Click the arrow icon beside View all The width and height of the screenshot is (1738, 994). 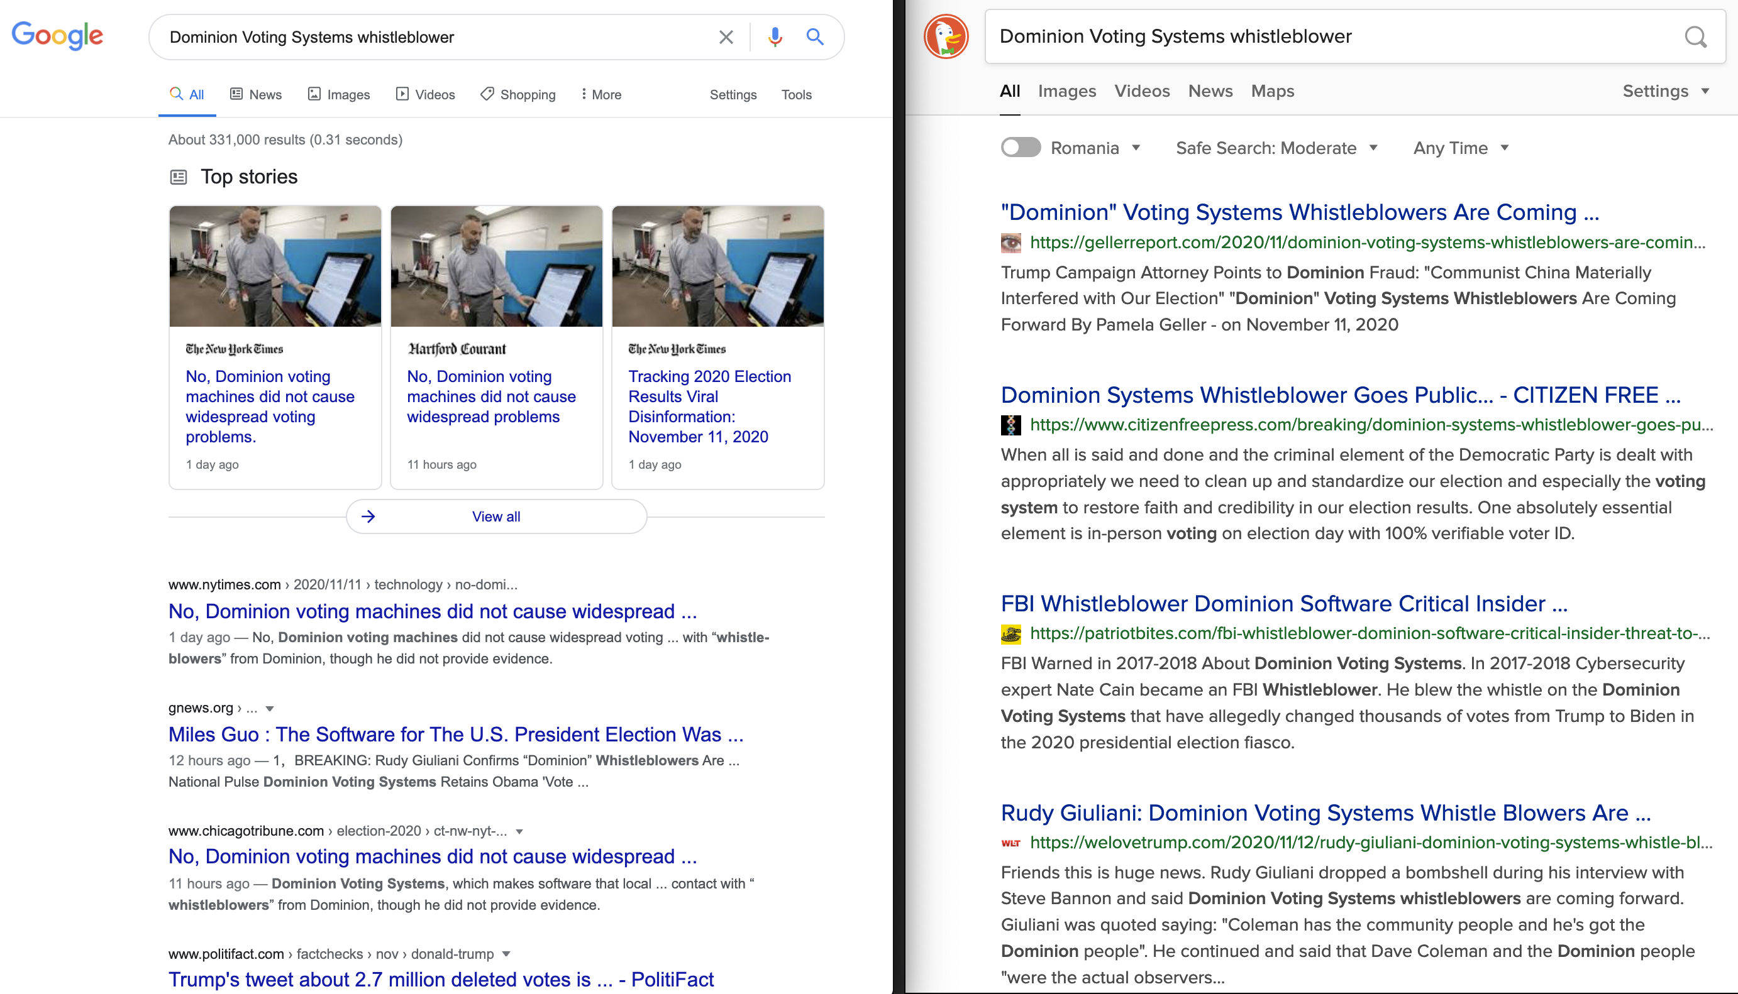pos(368,517)
